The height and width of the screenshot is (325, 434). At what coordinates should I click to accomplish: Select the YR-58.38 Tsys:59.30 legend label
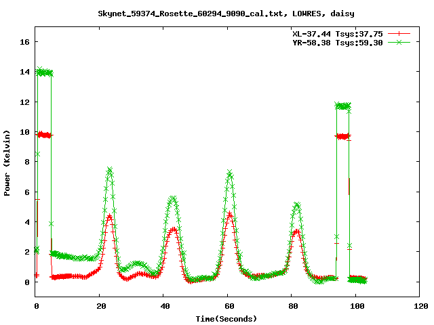click(x=338, y=43)
